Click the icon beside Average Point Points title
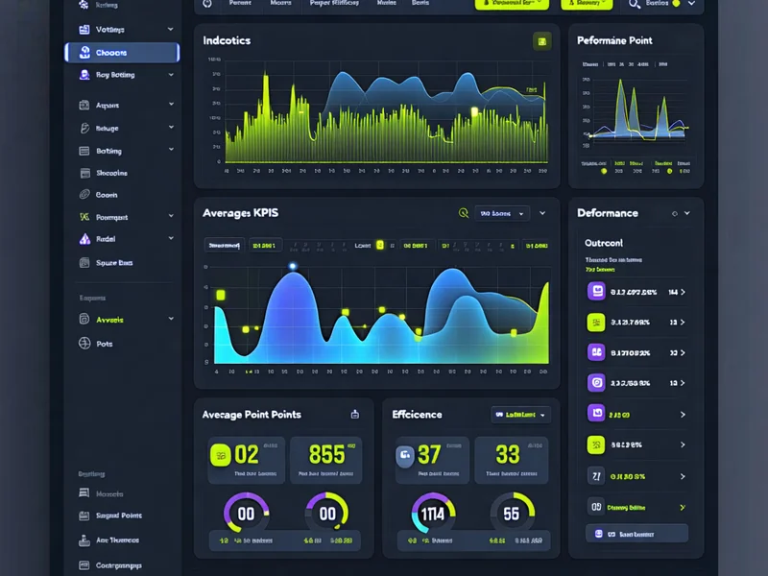 point(354,415)
